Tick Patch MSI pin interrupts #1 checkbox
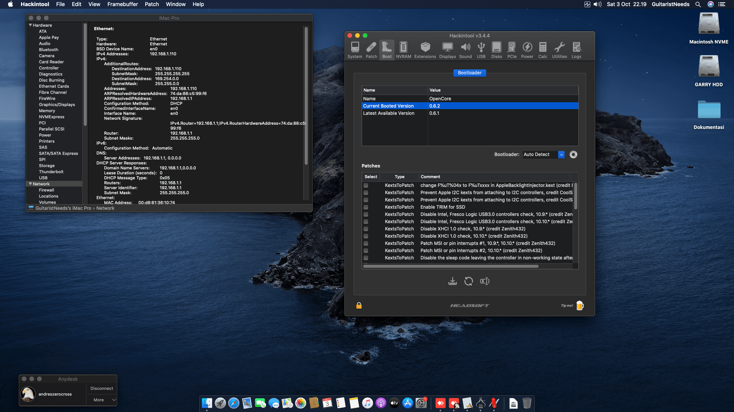This screenshot has height=412, width=734. pyautogui.click(x=366, y=243)
